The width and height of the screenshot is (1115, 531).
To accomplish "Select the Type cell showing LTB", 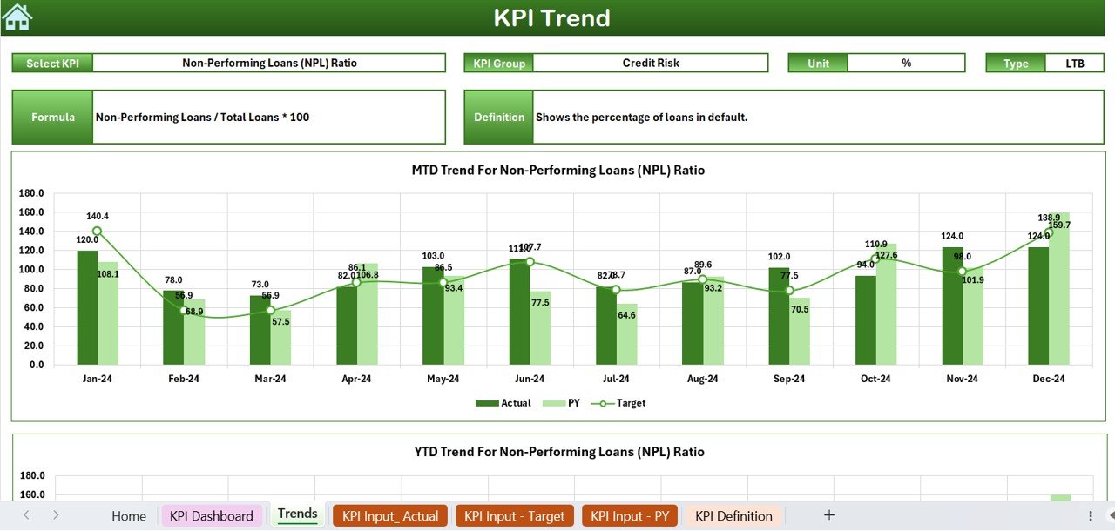I will pyautogui.click(x=1075, y=63).
